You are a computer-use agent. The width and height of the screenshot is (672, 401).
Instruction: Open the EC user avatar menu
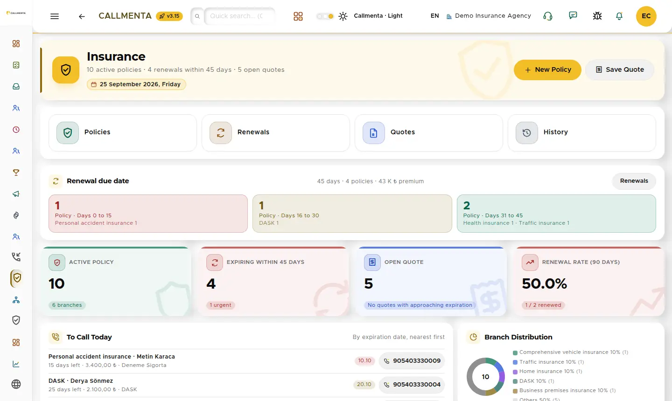[646, 16]
